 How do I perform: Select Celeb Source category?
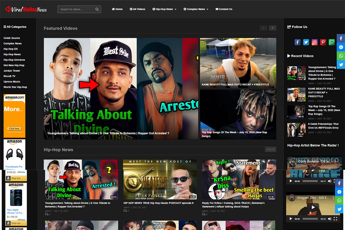pyautogui.click(x=12, y=38)
